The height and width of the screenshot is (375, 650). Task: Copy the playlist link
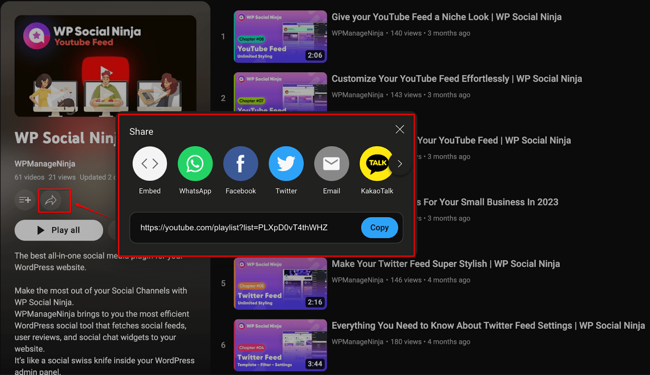[x=379, y=228]
